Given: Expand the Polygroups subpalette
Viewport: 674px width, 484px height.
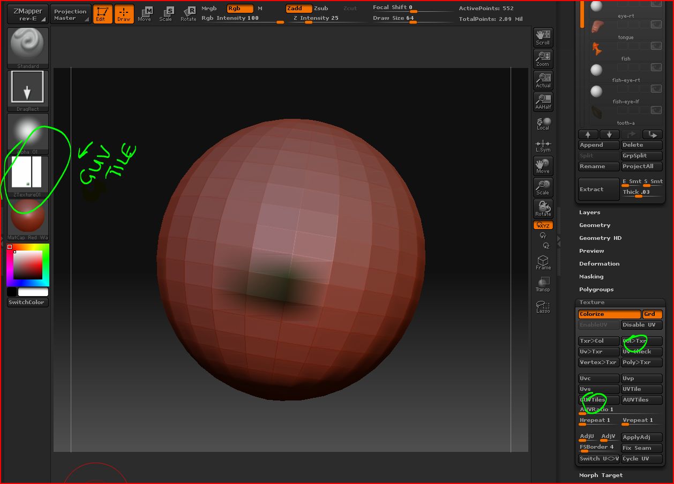Looking at the screenshot, I should pyautogui.click(x=596, y=290).
